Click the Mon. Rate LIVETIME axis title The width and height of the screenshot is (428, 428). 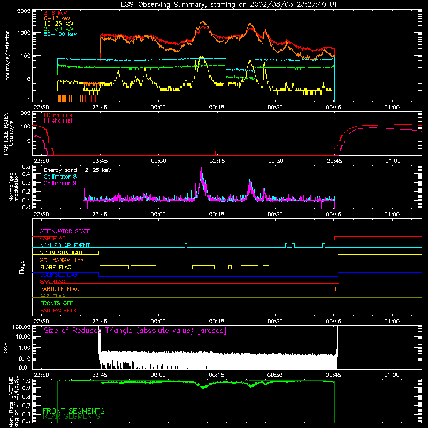(13, 402)
